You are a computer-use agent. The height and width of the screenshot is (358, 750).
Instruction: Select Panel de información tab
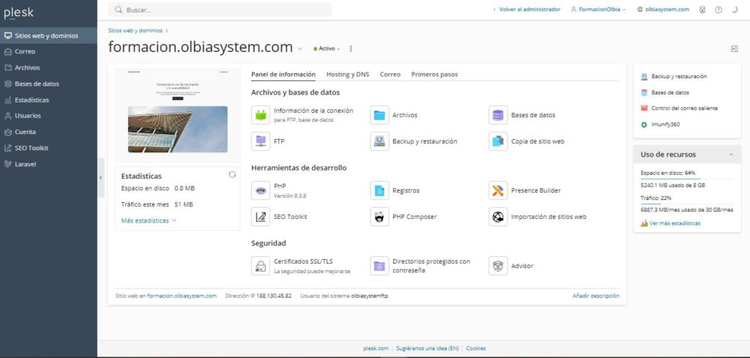coord(283,75)
